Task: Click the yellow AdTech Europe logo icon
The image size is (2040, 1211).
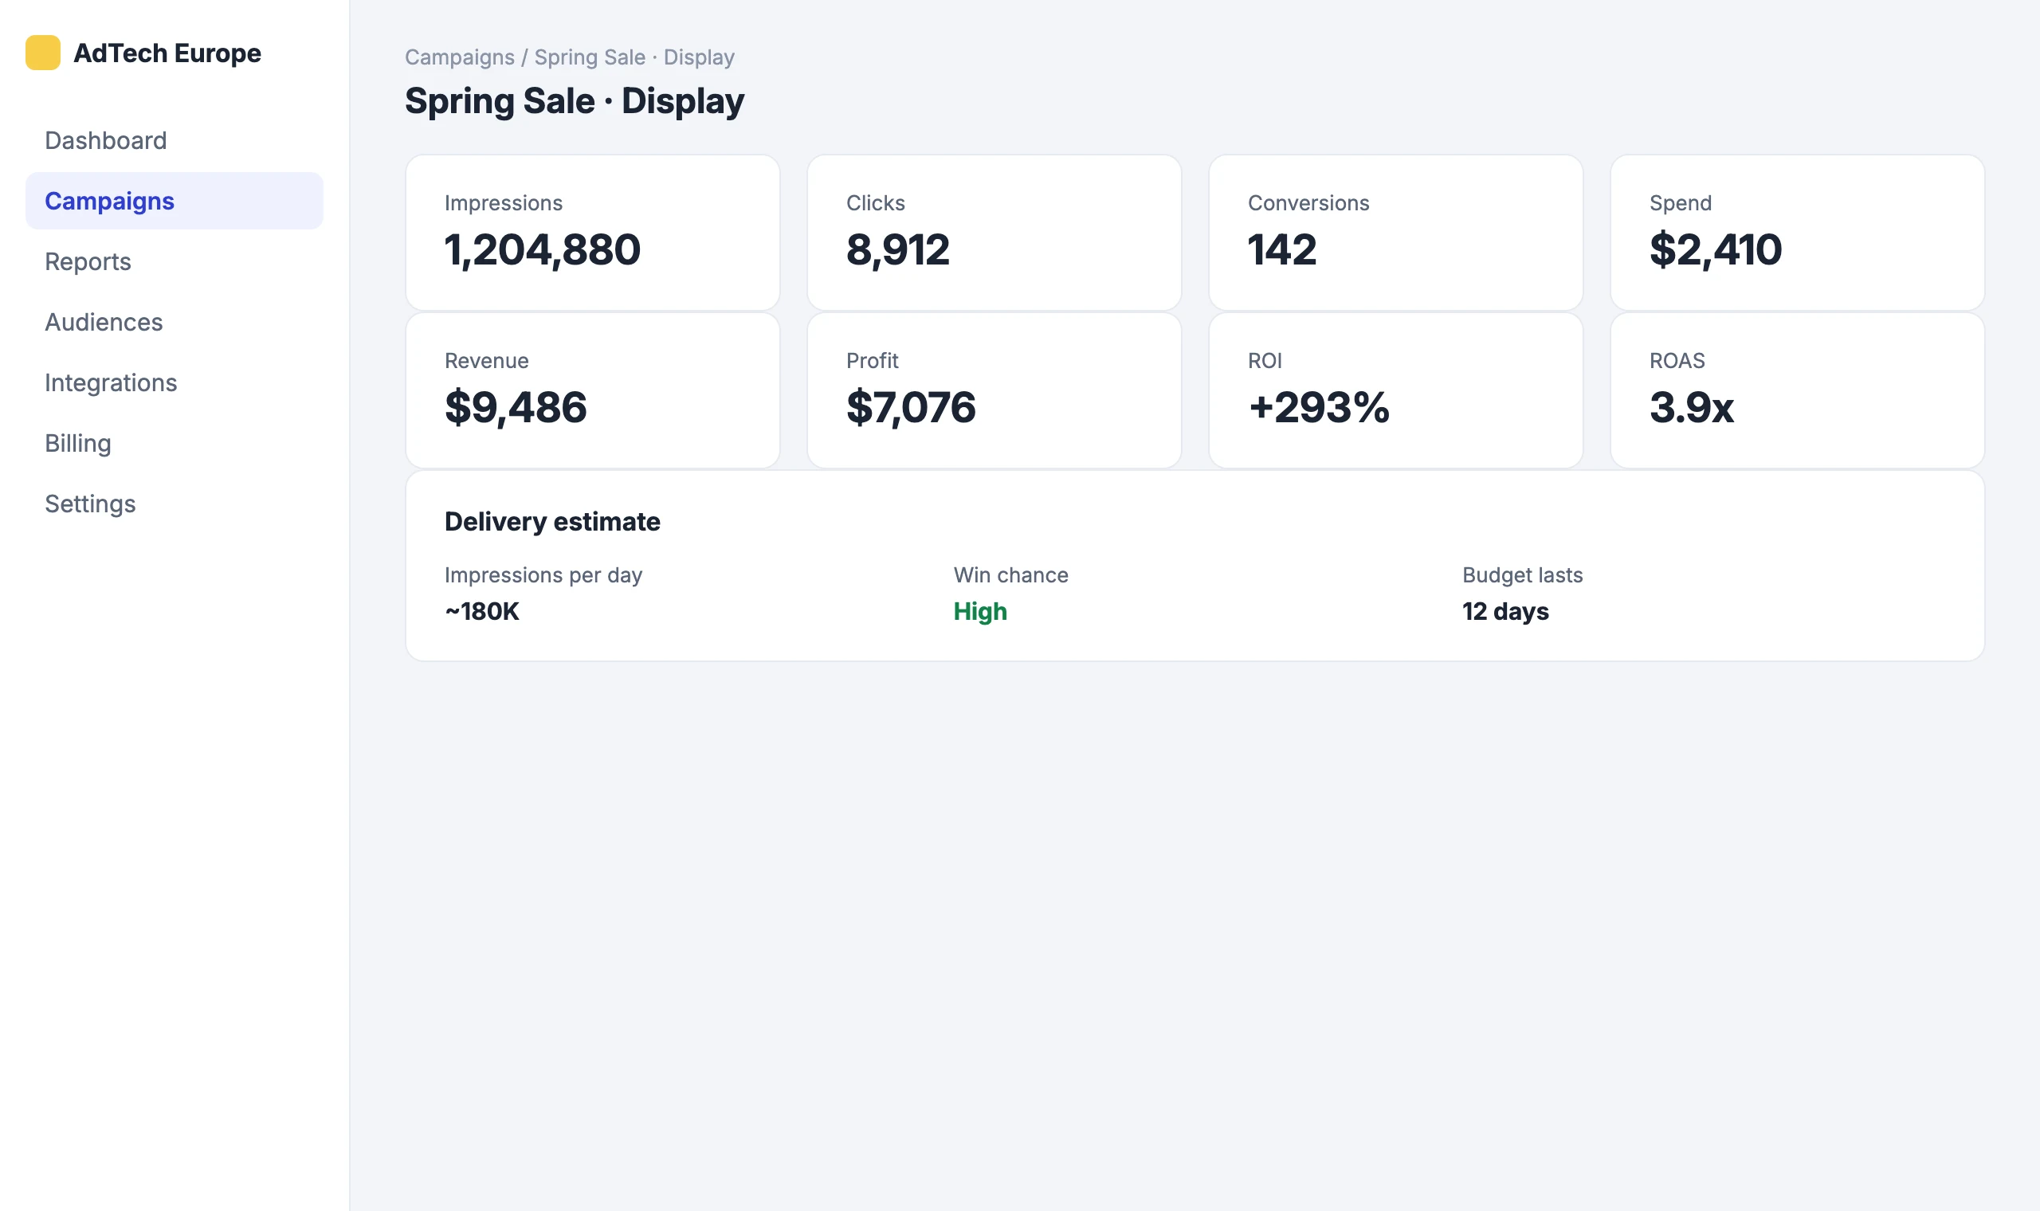Action: pyautogui.click(x=42, y=53)
